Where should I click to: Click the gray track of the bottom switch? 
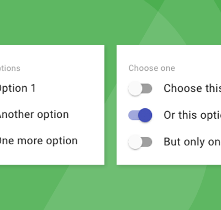147,142
